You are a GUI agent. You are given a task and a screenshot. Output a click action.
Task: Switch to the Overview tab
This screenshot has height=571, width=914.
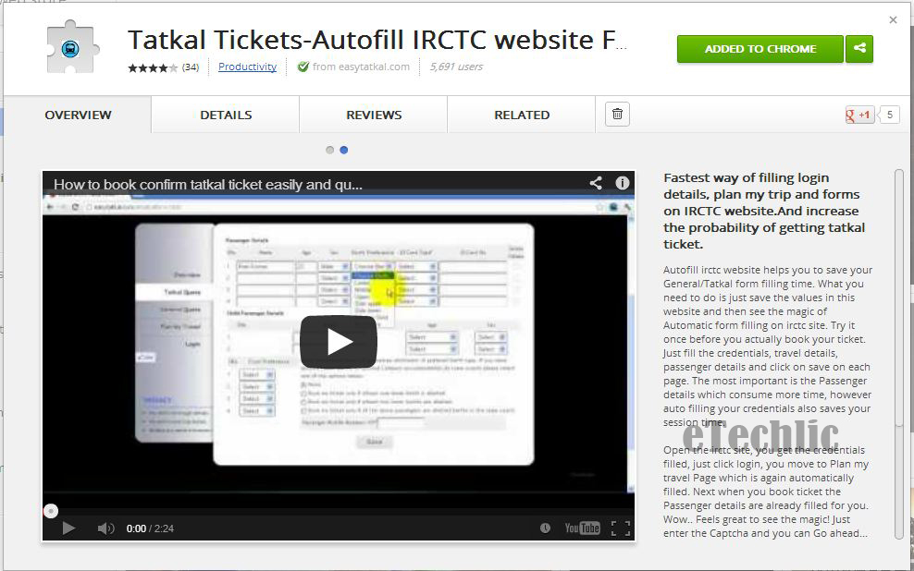pos(78,115)
